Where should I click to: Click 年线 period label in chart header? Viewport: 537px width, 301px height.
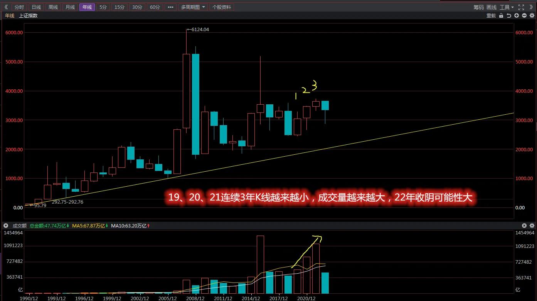pos(10,16)
